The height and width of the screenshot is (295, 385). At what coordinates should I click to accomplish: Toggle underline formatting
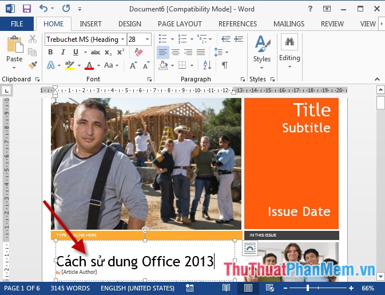pos(76,52)
